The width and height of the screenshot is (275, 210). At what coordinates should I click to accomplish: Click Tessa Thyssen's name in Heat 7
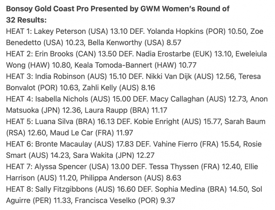point(174,167)
